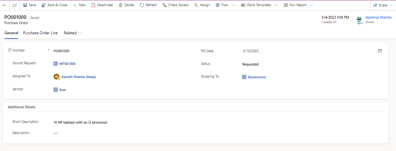Open the PO Date calendar picker
396x151 pixels.
380,51
